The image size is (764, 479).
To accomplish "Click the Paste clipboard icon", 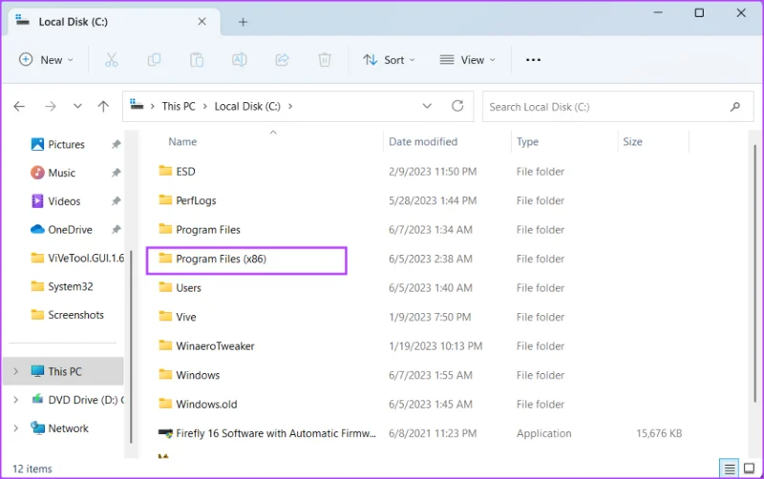I will pyautogui.click(x=197, y=60).
